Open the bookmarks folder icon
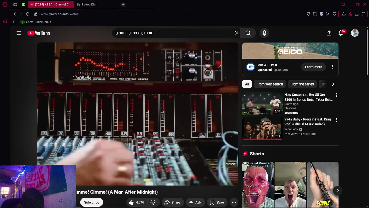 [15, 22]
